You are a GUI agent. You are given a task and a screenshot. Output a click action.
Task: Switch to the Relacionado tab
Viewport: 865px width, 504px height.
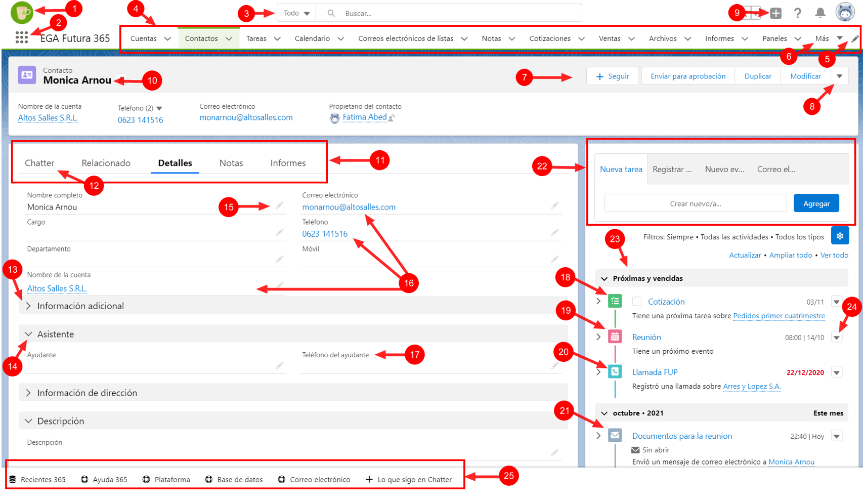point(106,163)
